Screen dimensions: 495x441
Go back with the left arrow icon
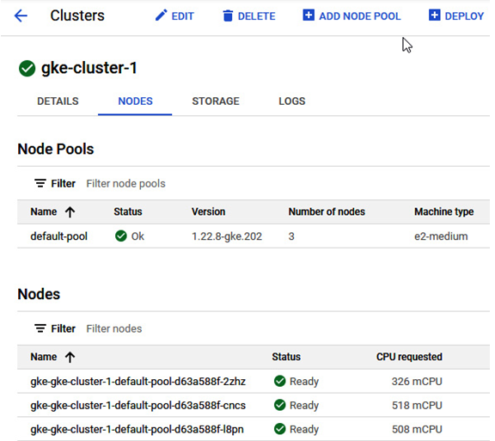pyautogui.click(x=21, y=15)
